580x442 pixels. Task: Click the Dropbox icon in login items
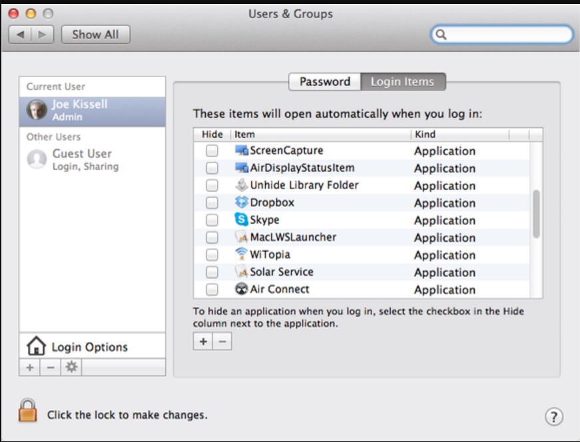point(242,202)
